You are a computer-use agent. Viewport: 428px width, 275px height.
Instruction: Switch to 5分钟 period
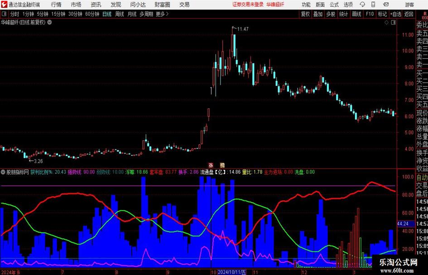42,14
